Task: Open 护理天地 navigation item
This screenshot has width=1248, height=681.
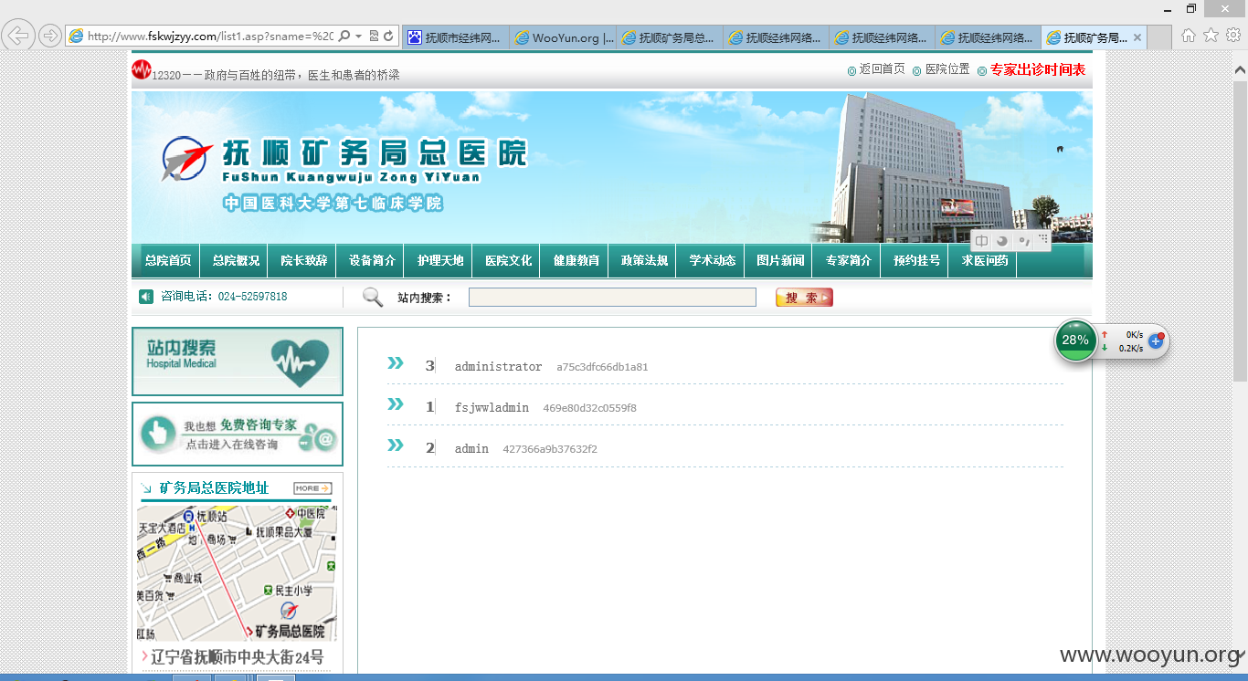Action: click(x=440, y=260)
